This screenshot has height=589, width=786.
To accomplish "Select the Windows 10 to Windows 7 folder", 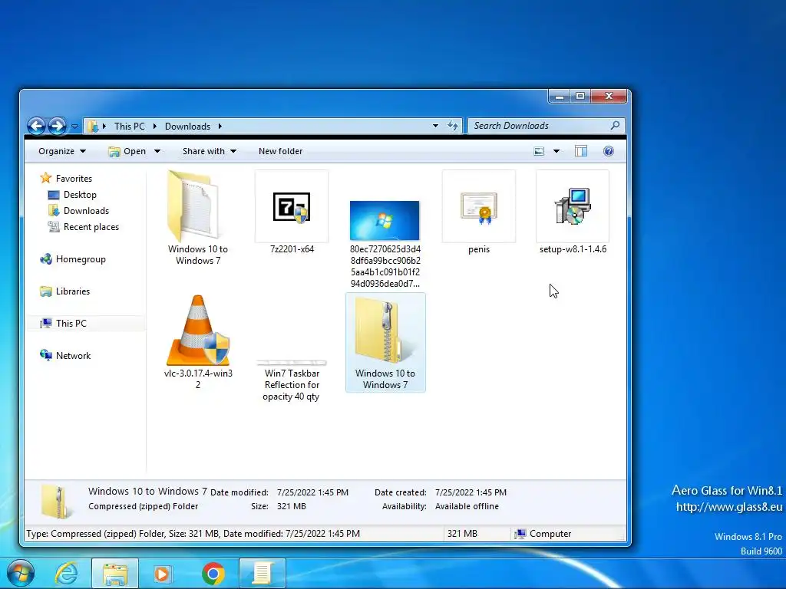I will point(197,219).
